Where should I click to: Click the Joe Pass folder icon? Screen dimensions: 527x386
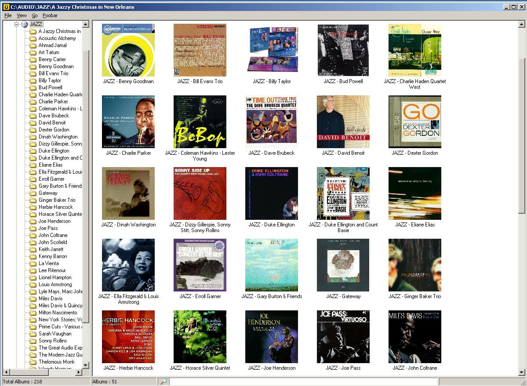[33, 229]
